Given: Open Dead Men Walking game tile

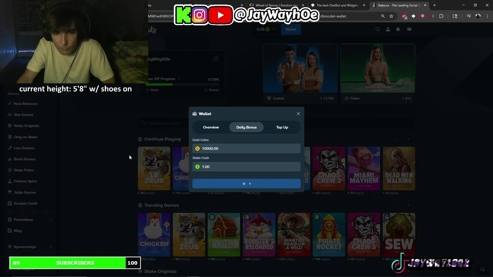Looking at the screenshot, I should [399, 169].
